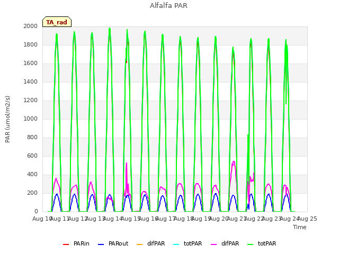Click the Aug 18 x-axis tick label
The height and width of the screenshot is (254, 339).
pyautogui.click(x=184, y=219)
